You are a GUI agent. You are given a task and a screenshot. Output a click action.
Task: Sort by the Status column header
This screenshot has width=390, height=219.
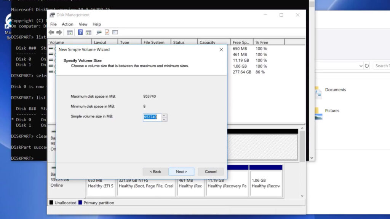tap(184, 42)
